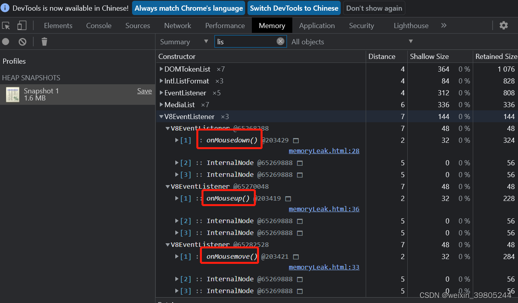This screenshot has height=303, width=518.
Task: Open memoryLeak.html:33 source link
Action: [x=324, y=267]
